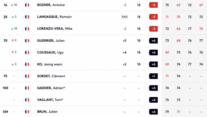Click Lorenzo-Vera's French flag icon
Screen dimensions: 207x117
27,29
